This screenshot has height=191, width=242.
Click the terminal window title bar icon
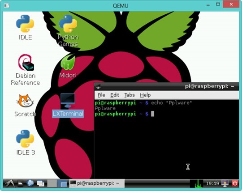click(x=98, y=87)
